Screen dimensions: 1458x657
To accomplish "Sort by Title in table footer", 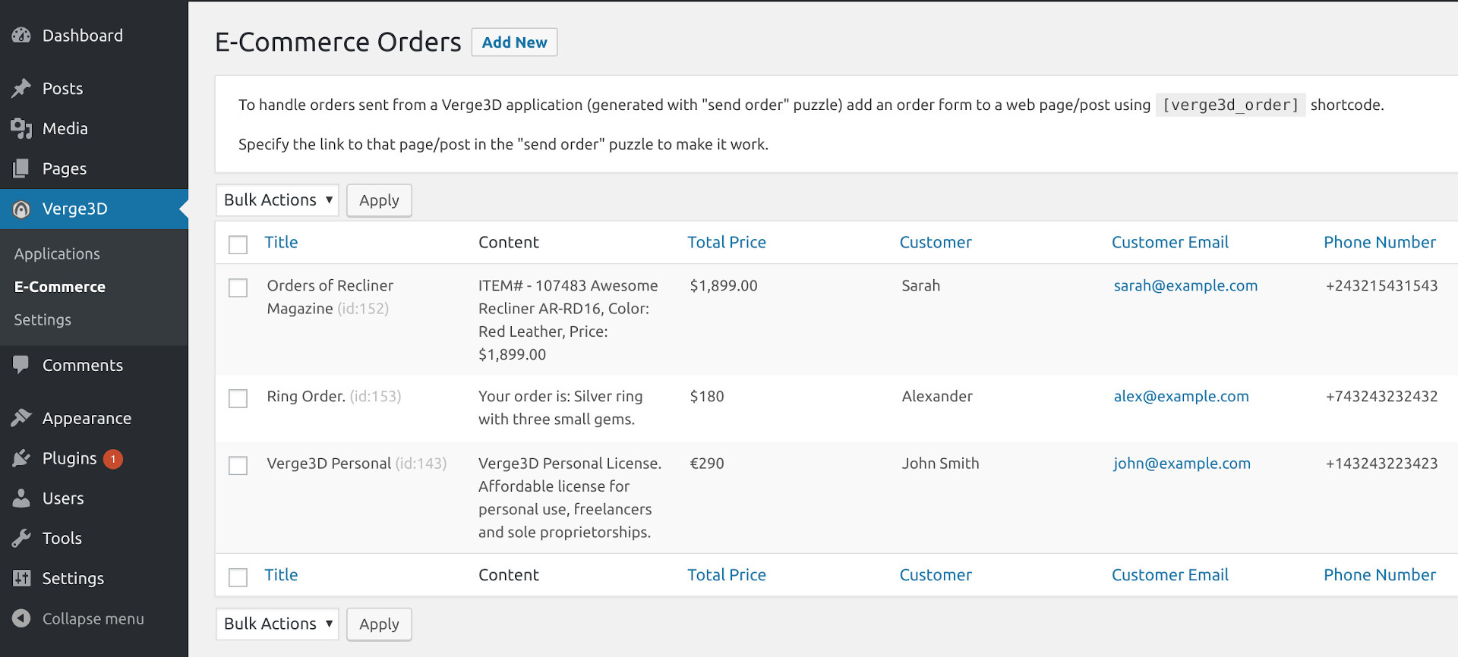I will [281, 575].
